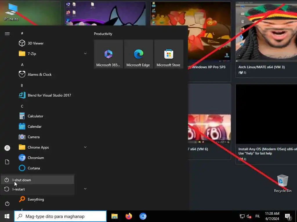
Task: Select the PC na Ito desktop icon
Action: (x=11, y=12)
